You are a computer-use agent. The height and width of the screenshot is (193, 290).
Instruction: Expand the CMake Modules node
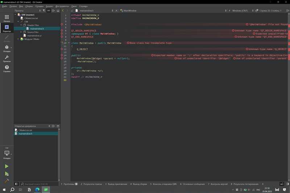point(18,39)
